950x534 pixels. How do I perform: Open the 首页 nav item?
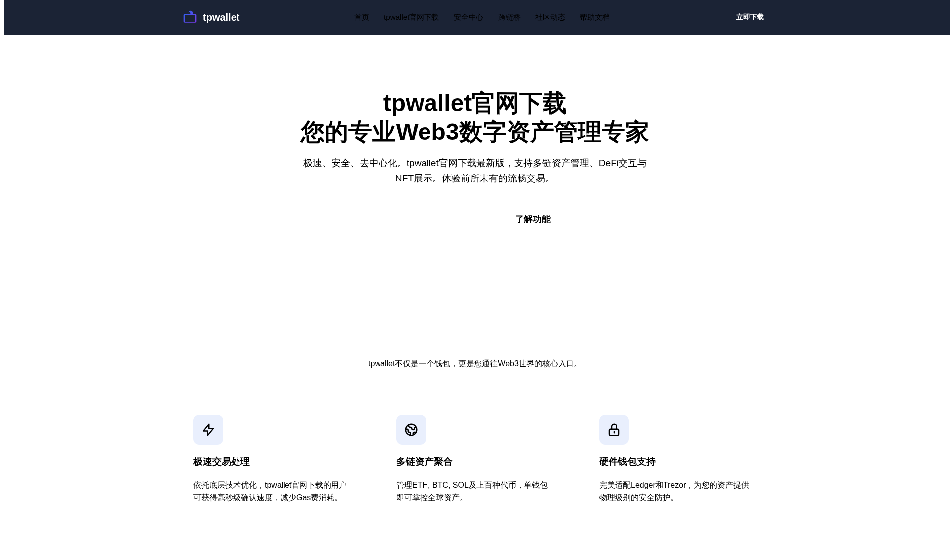[x=362, y=17]
